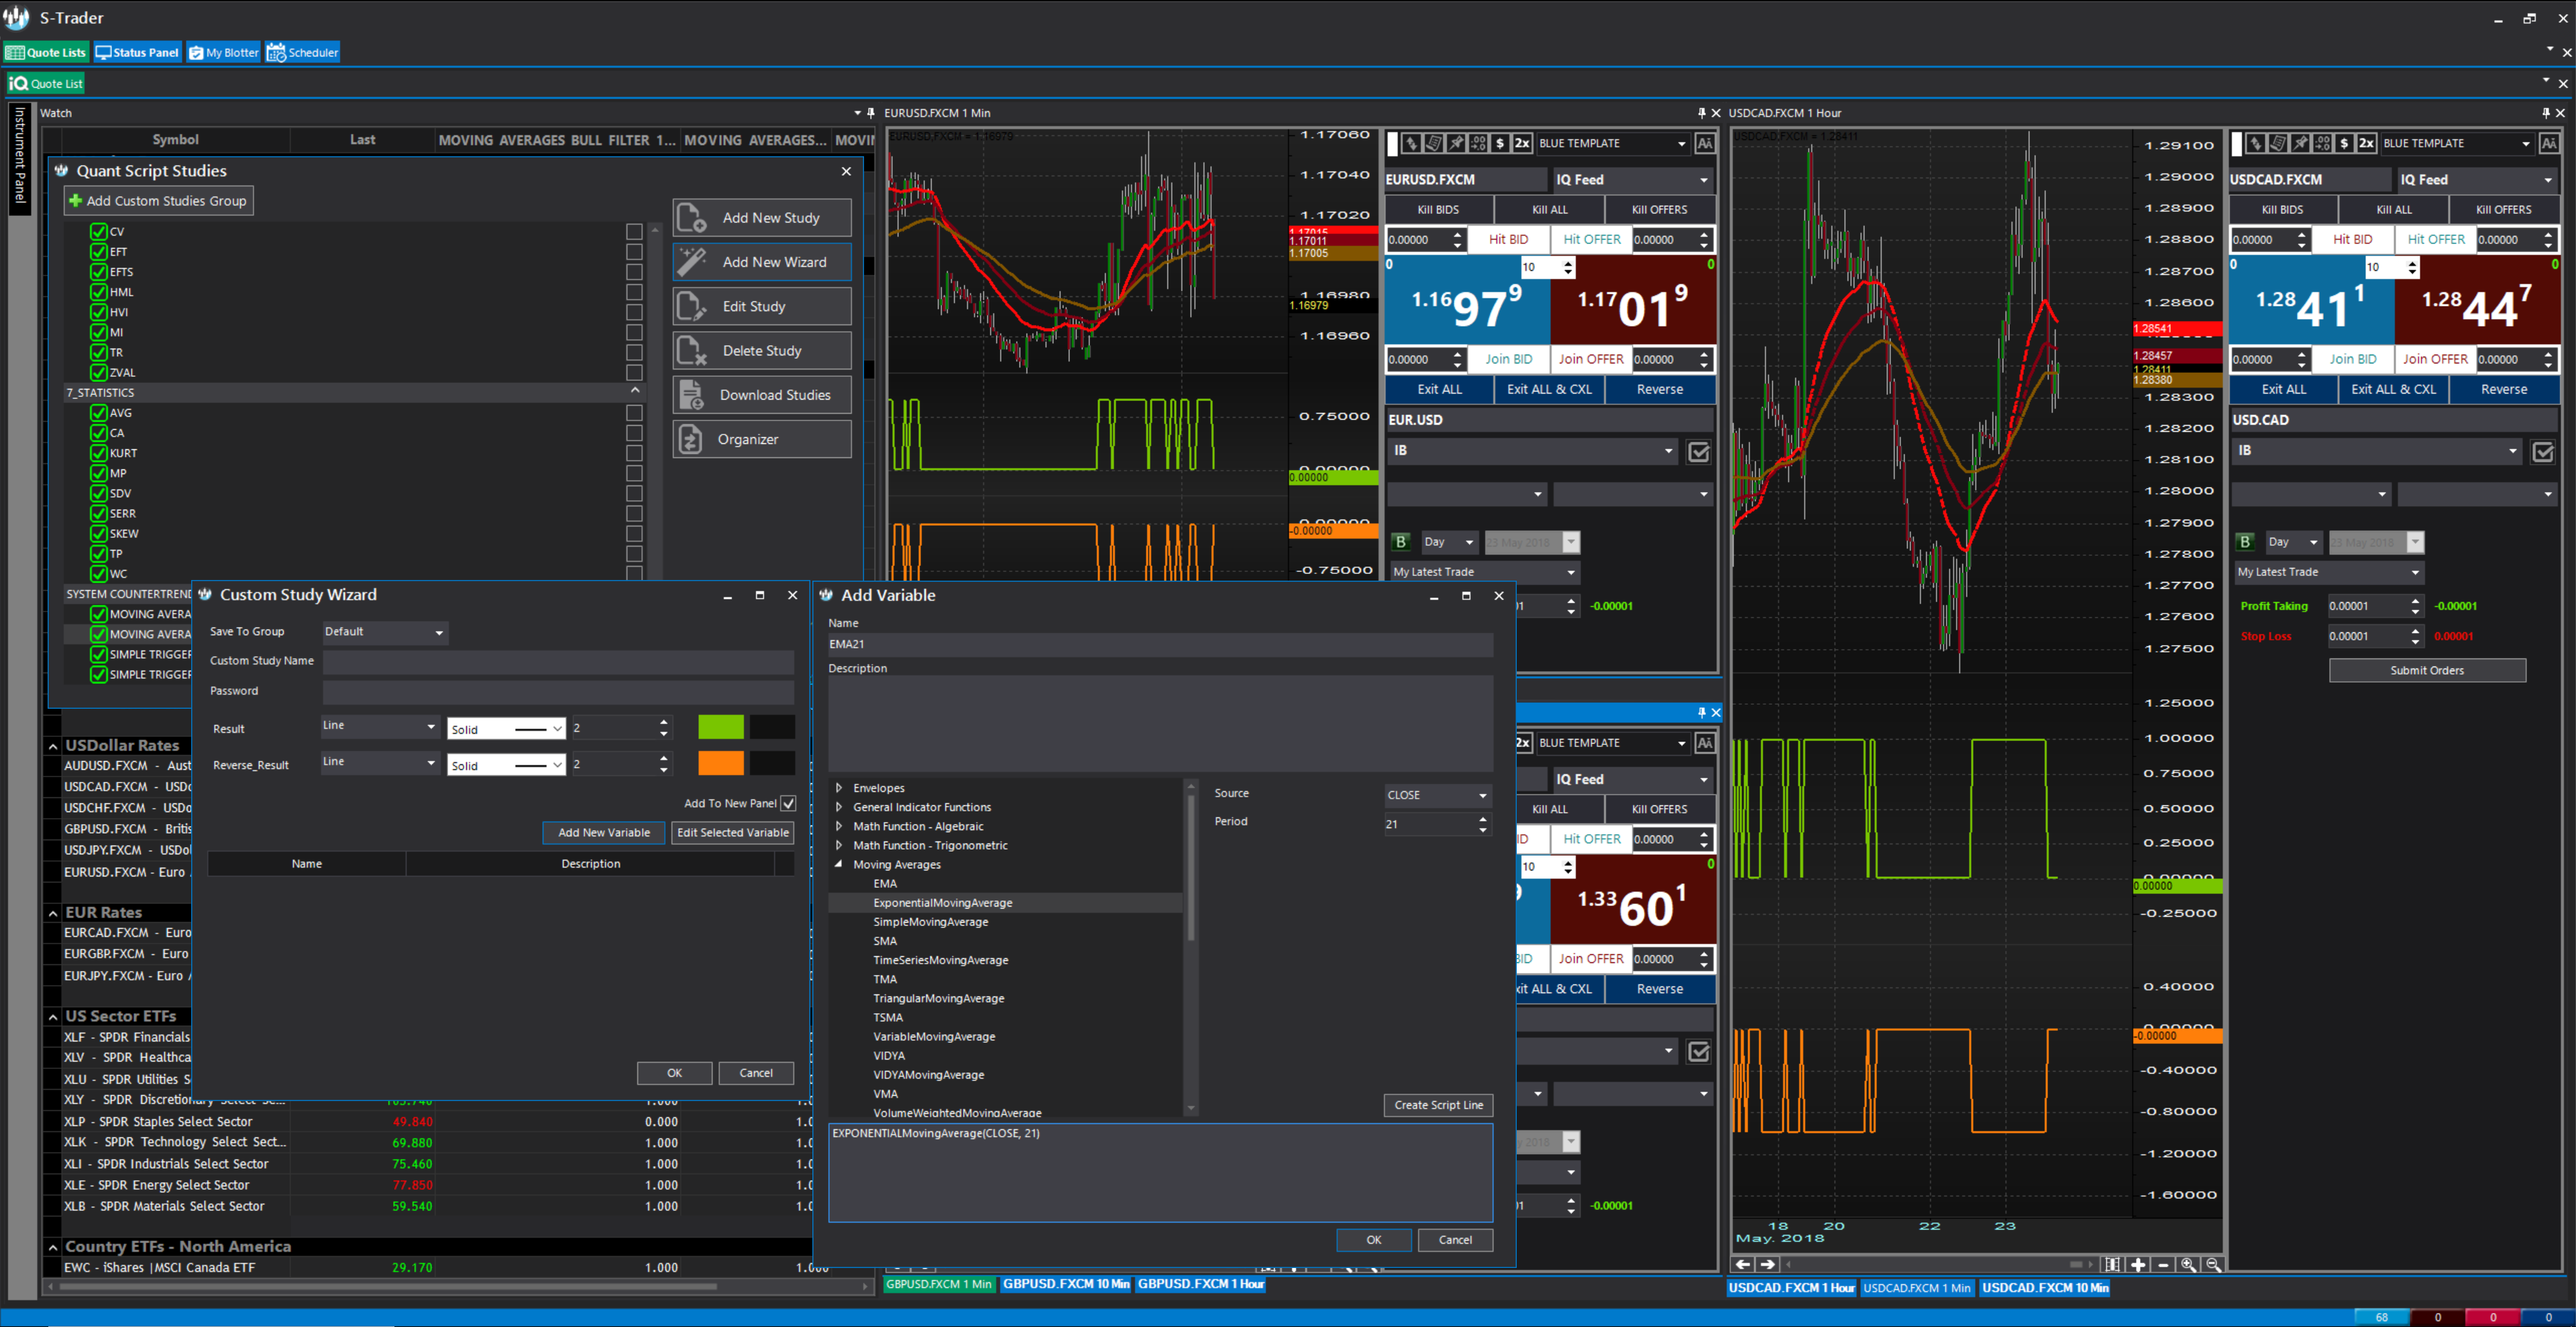
Task: Click magnifier zoom-in icon on USDCAD chart toolbar
Action: (2188, 1264)
